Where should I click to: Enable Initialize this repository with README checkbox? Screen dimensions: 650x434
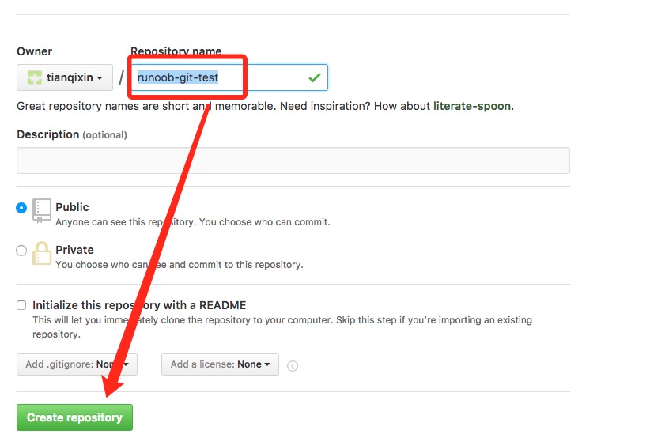[x=21, y=305]
